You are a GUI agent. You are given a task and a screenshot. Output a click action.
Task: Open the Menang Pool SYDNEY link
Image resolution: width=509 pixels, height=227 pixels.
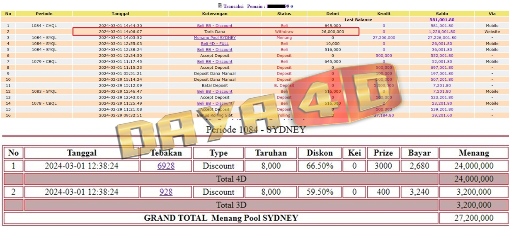pos(215,38)
